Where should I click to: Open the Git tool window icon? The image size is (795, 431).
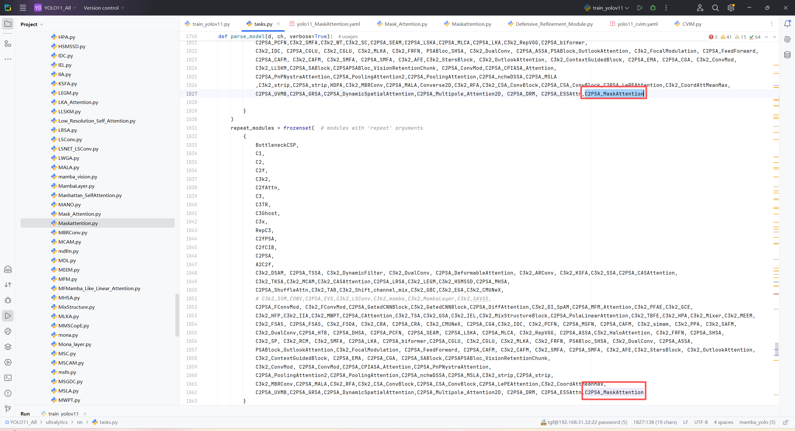8,409
